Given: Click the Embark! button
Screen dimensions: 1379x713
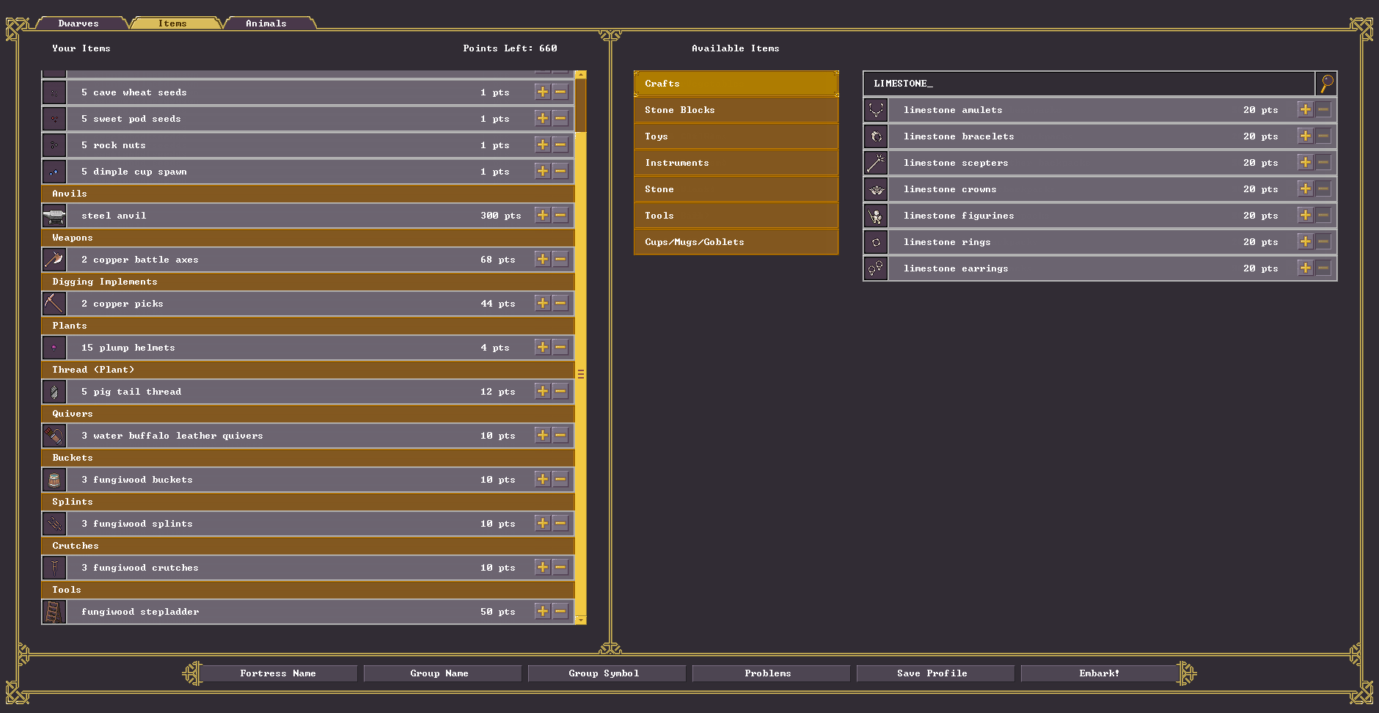Looking at the screenshot, I should point(1099,673).
